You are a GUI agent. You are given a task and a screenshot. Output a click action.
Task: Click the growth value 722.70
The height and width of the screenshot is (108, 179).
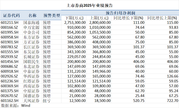[173, 100]
